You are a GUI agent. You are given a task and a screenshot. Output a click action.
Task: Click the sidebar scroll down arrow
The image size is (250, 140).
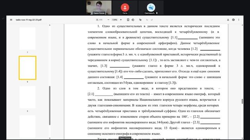(50, 138)
